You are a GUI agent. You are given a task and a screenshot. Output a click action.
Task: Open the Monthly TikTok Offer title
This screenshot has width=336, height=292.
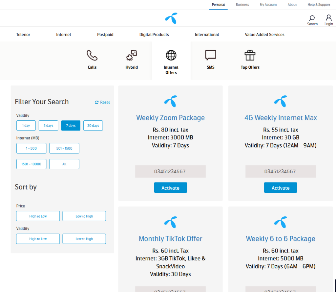pos(171,239)
